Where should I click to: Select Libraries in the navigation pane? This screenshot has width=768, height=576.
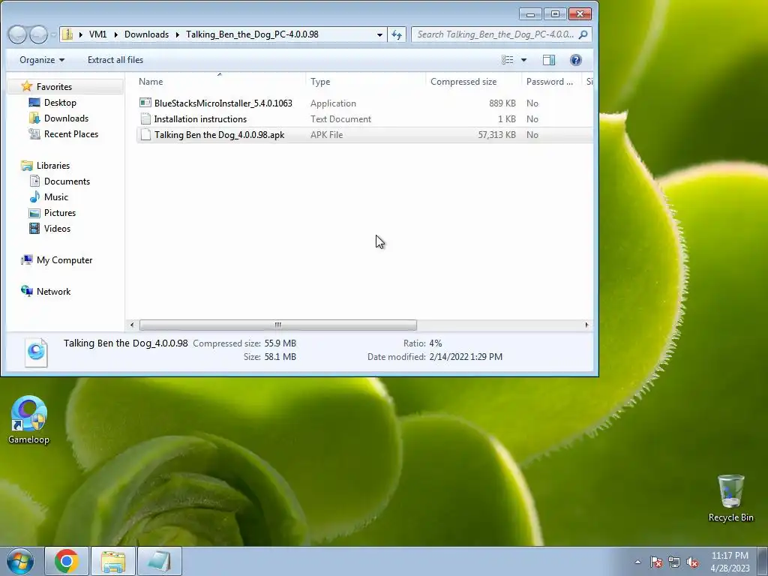point(53,166)
